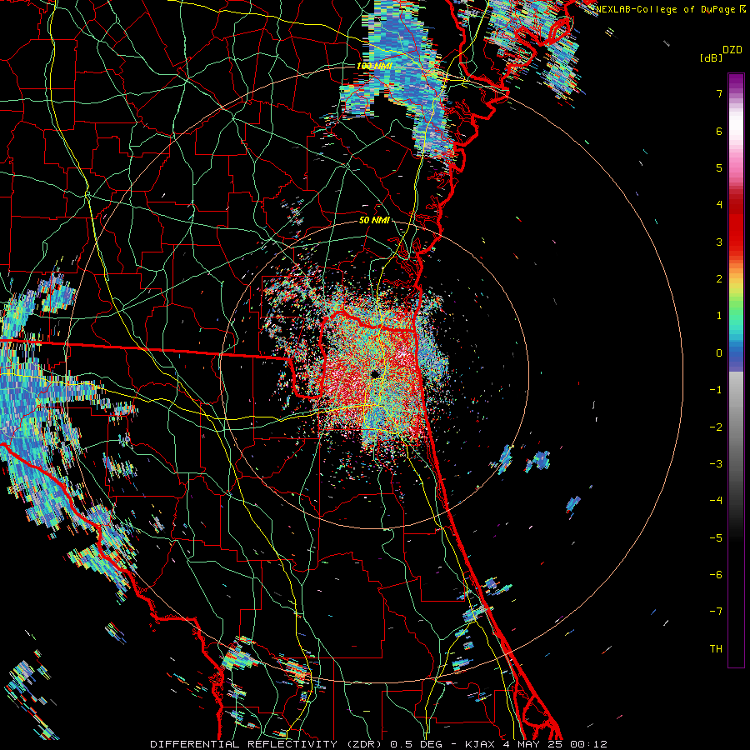Image resolution: width=750 pixels, height=750 pixels.
Task: Click the 0 tick label on legend
Action: click(719, 353)
